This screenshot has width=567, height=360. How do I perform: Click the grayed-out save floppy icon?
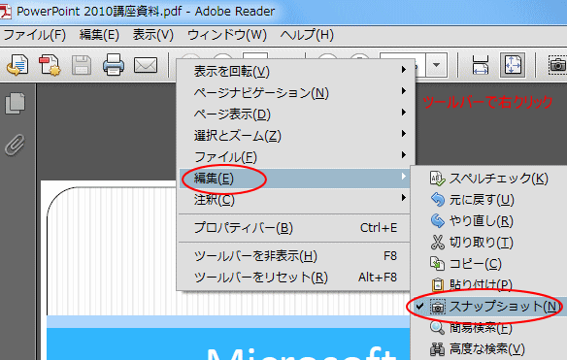click(82, 65)
